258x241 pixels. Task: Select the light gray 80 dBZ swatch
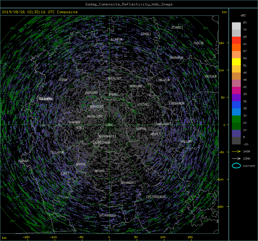pos(236,26)
